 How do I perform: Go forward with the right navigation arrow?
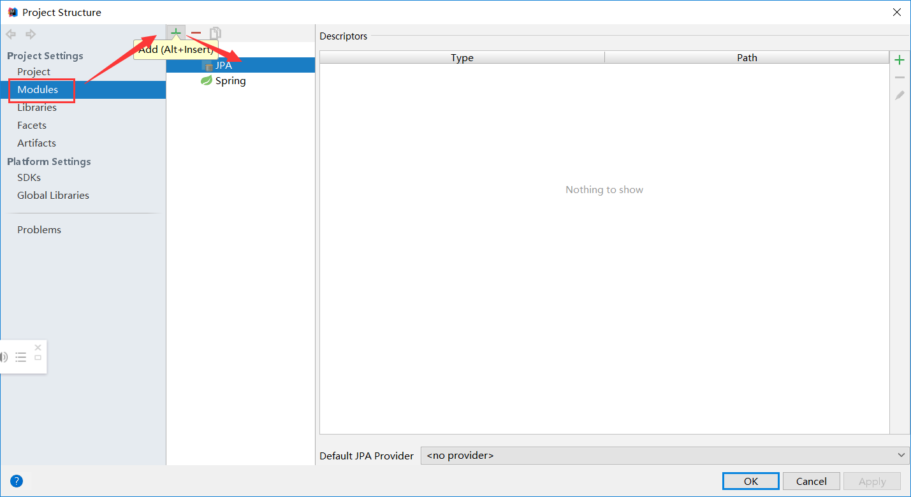click(30, 34)
